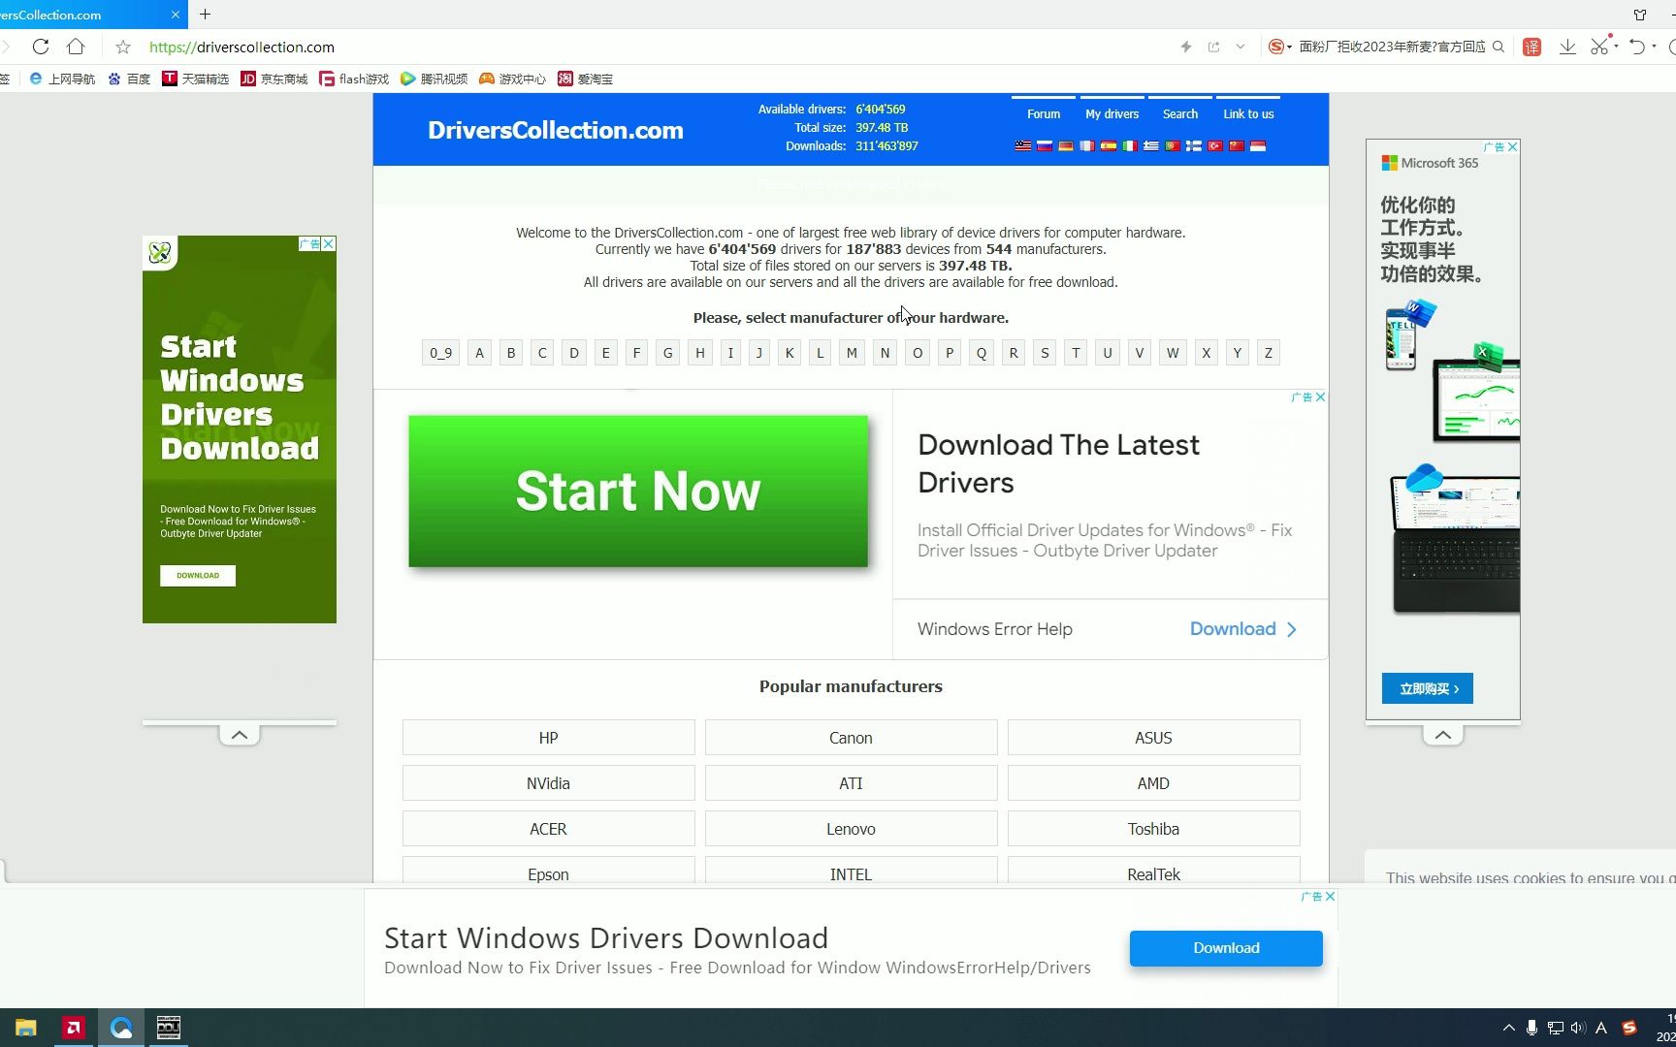Image resolution: width=1676 pixels, height=1047 pixels.
Task: Click the share icon in the address bar
Action: [x=1213, y=47]
